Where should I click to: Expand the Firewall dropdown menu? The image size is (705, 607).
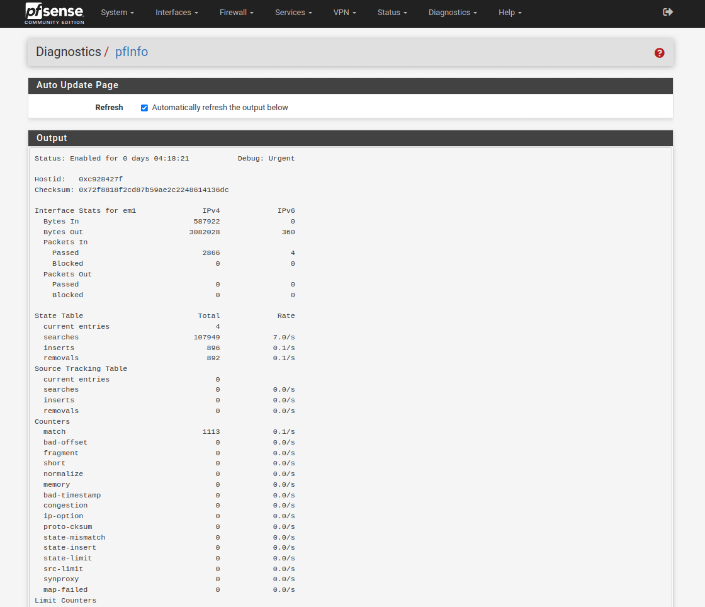point(236,13)
